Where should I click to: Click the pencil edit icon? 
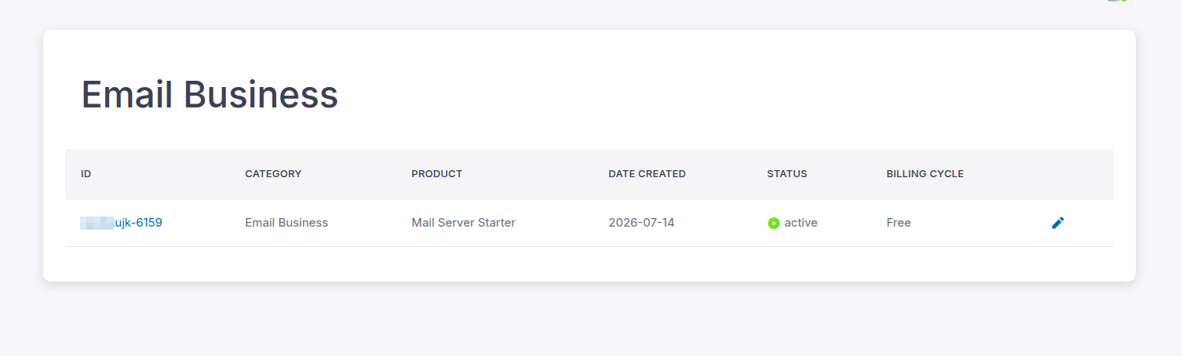point(1058,223)
